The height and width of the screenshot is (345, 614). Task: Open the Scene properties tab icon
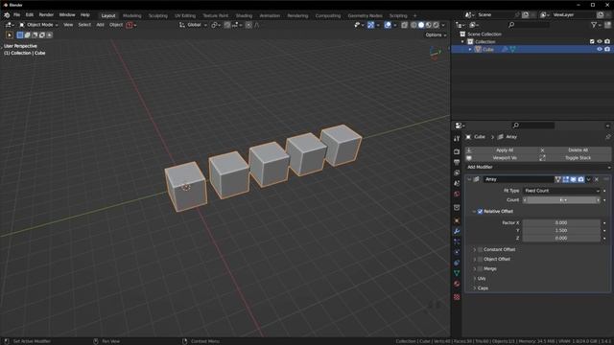(x=457, y=183)
